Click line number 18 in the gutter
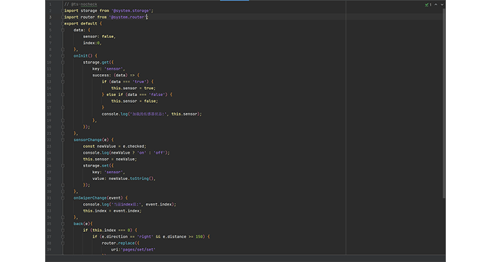 49,113
